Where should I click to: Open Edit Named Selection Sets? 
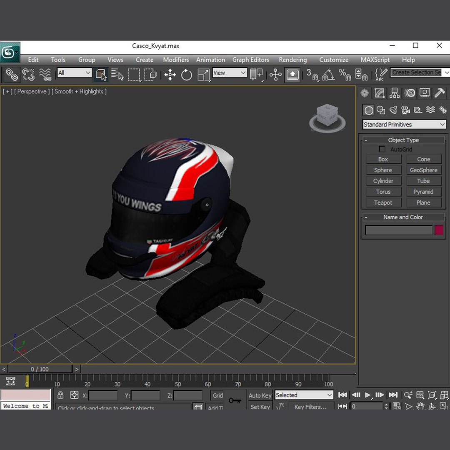tap(381, 74)
